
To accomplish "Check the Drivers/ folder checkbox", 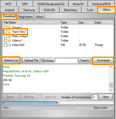I will [x=5, y=27].
